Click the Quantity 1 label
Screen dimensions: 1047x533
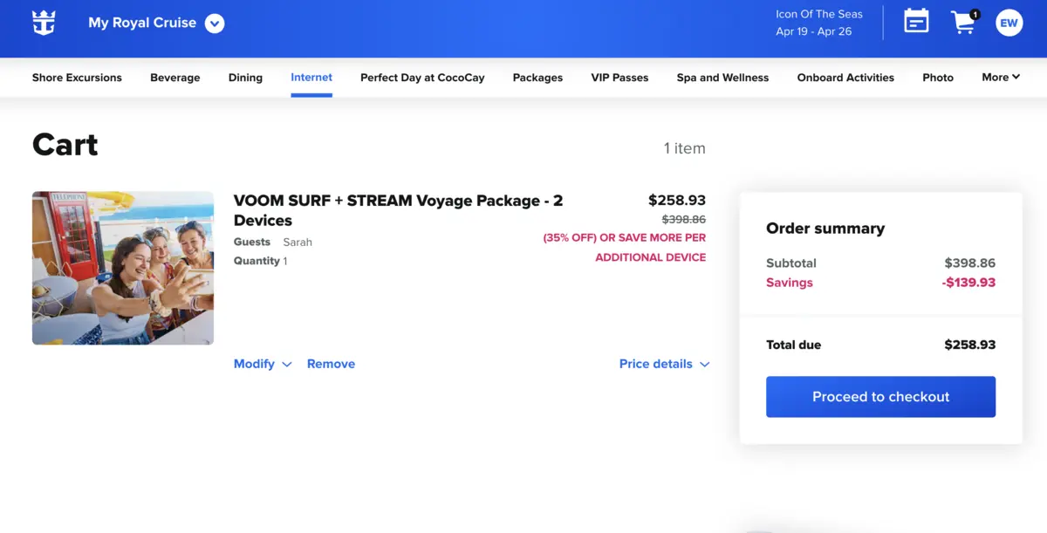[261, 261]
